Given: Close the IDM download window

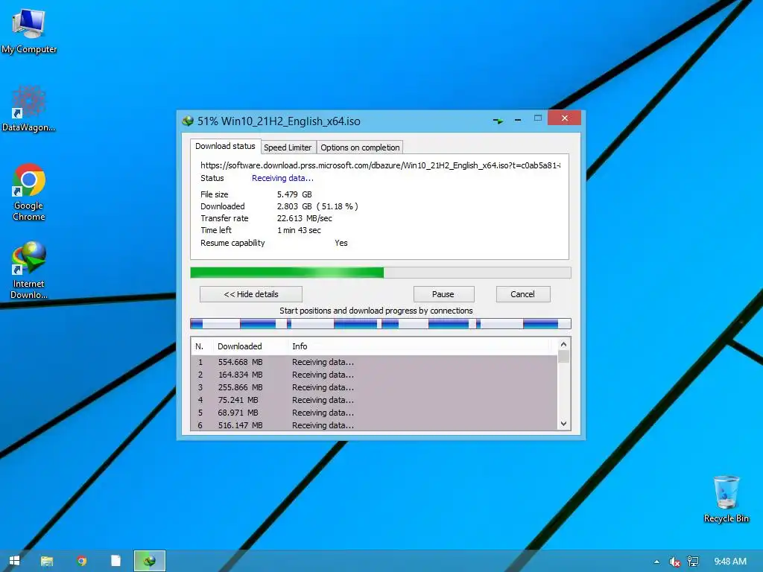Looking at the screenshot, I should (565, 118).
